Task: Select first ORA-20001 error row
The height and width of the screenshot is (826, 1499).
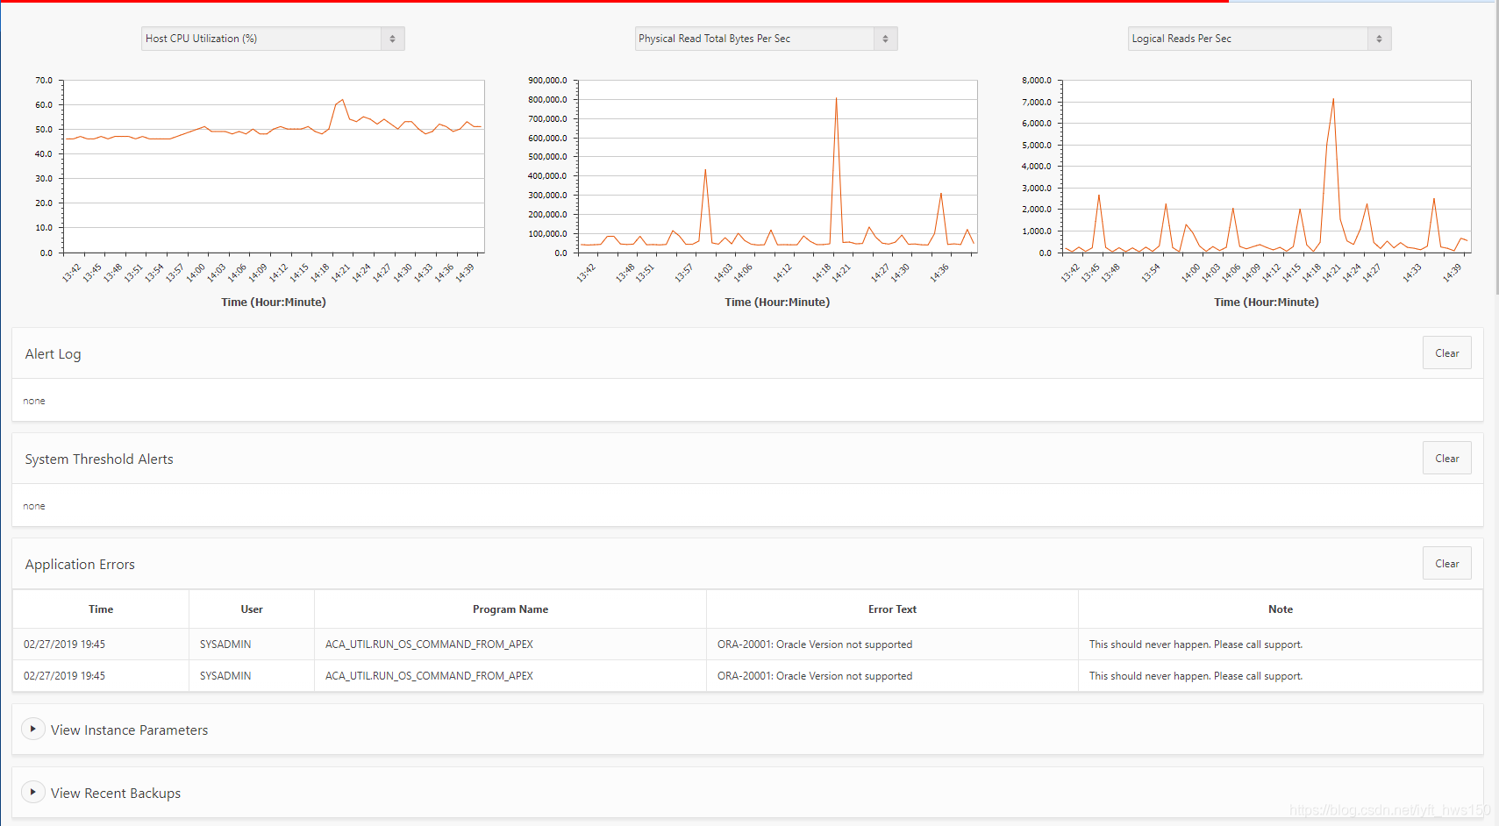Action: (x=747, y=644)
